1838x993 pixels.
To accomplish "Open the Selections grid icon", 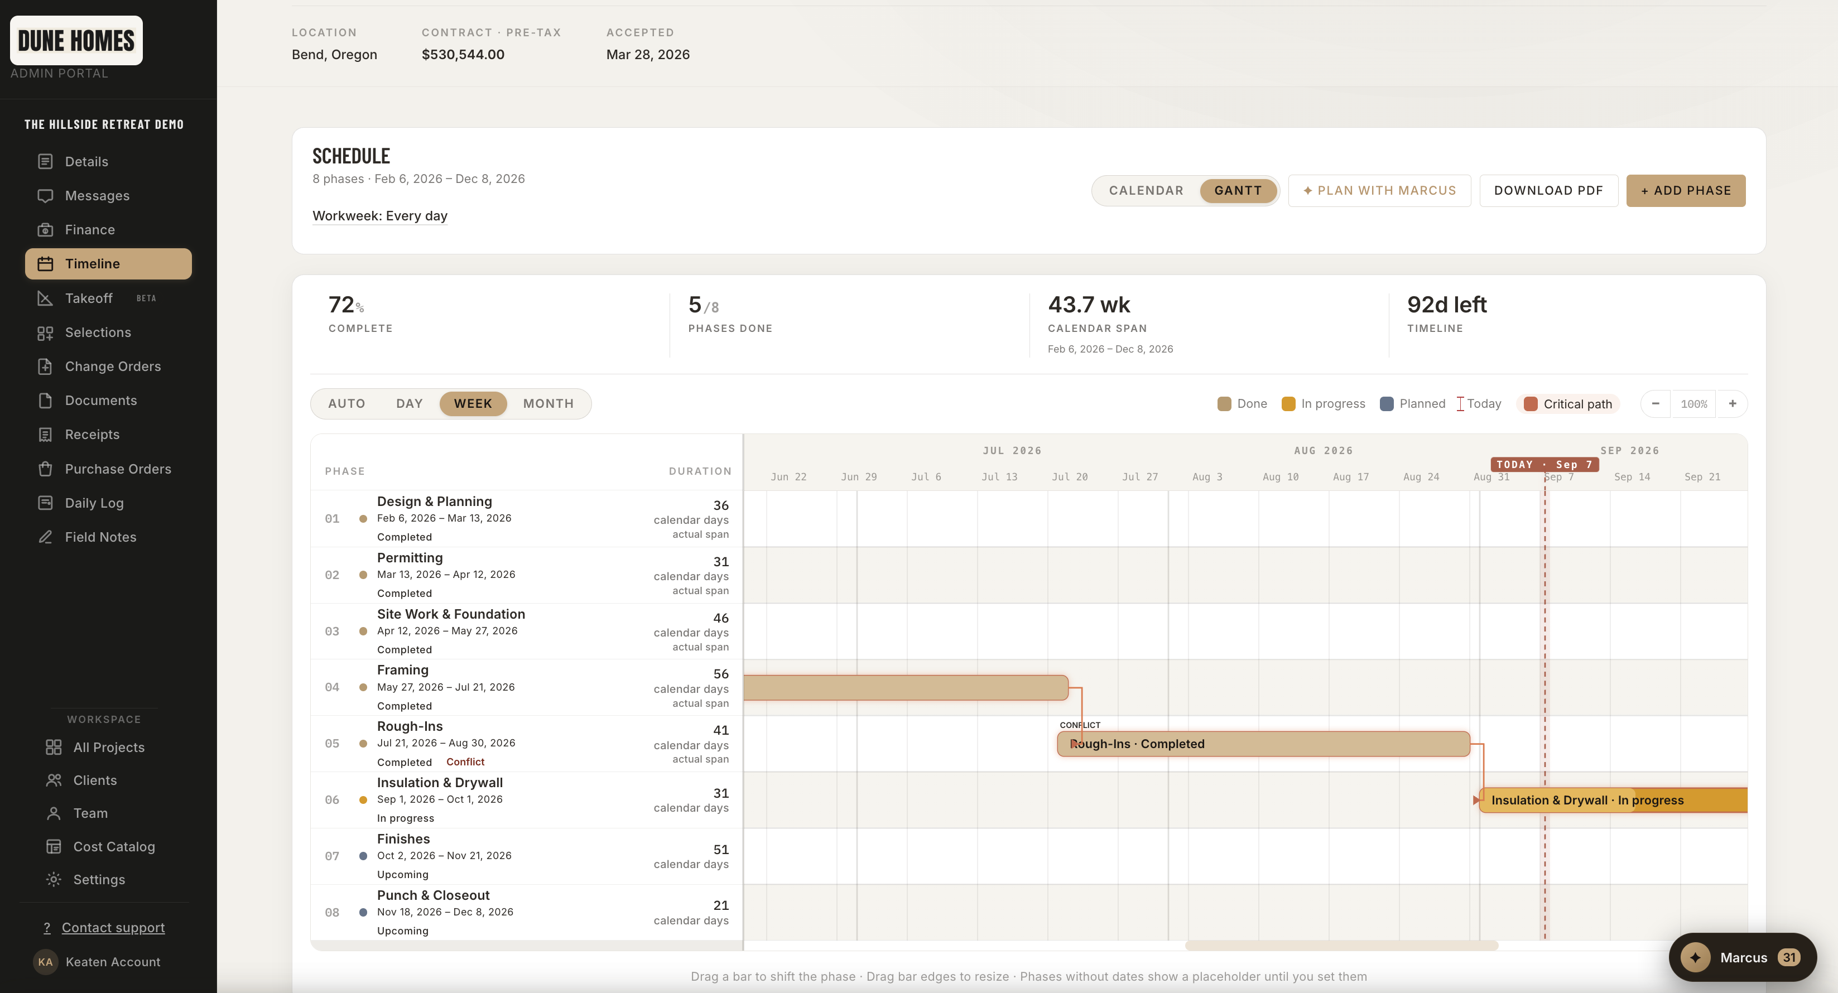I will click(x=45, y=332).
